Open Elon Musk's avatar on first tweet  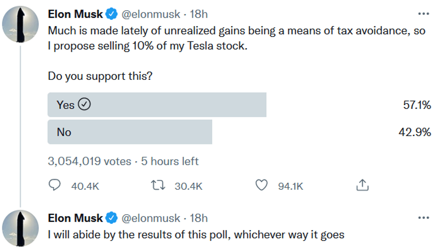point(20,25)
